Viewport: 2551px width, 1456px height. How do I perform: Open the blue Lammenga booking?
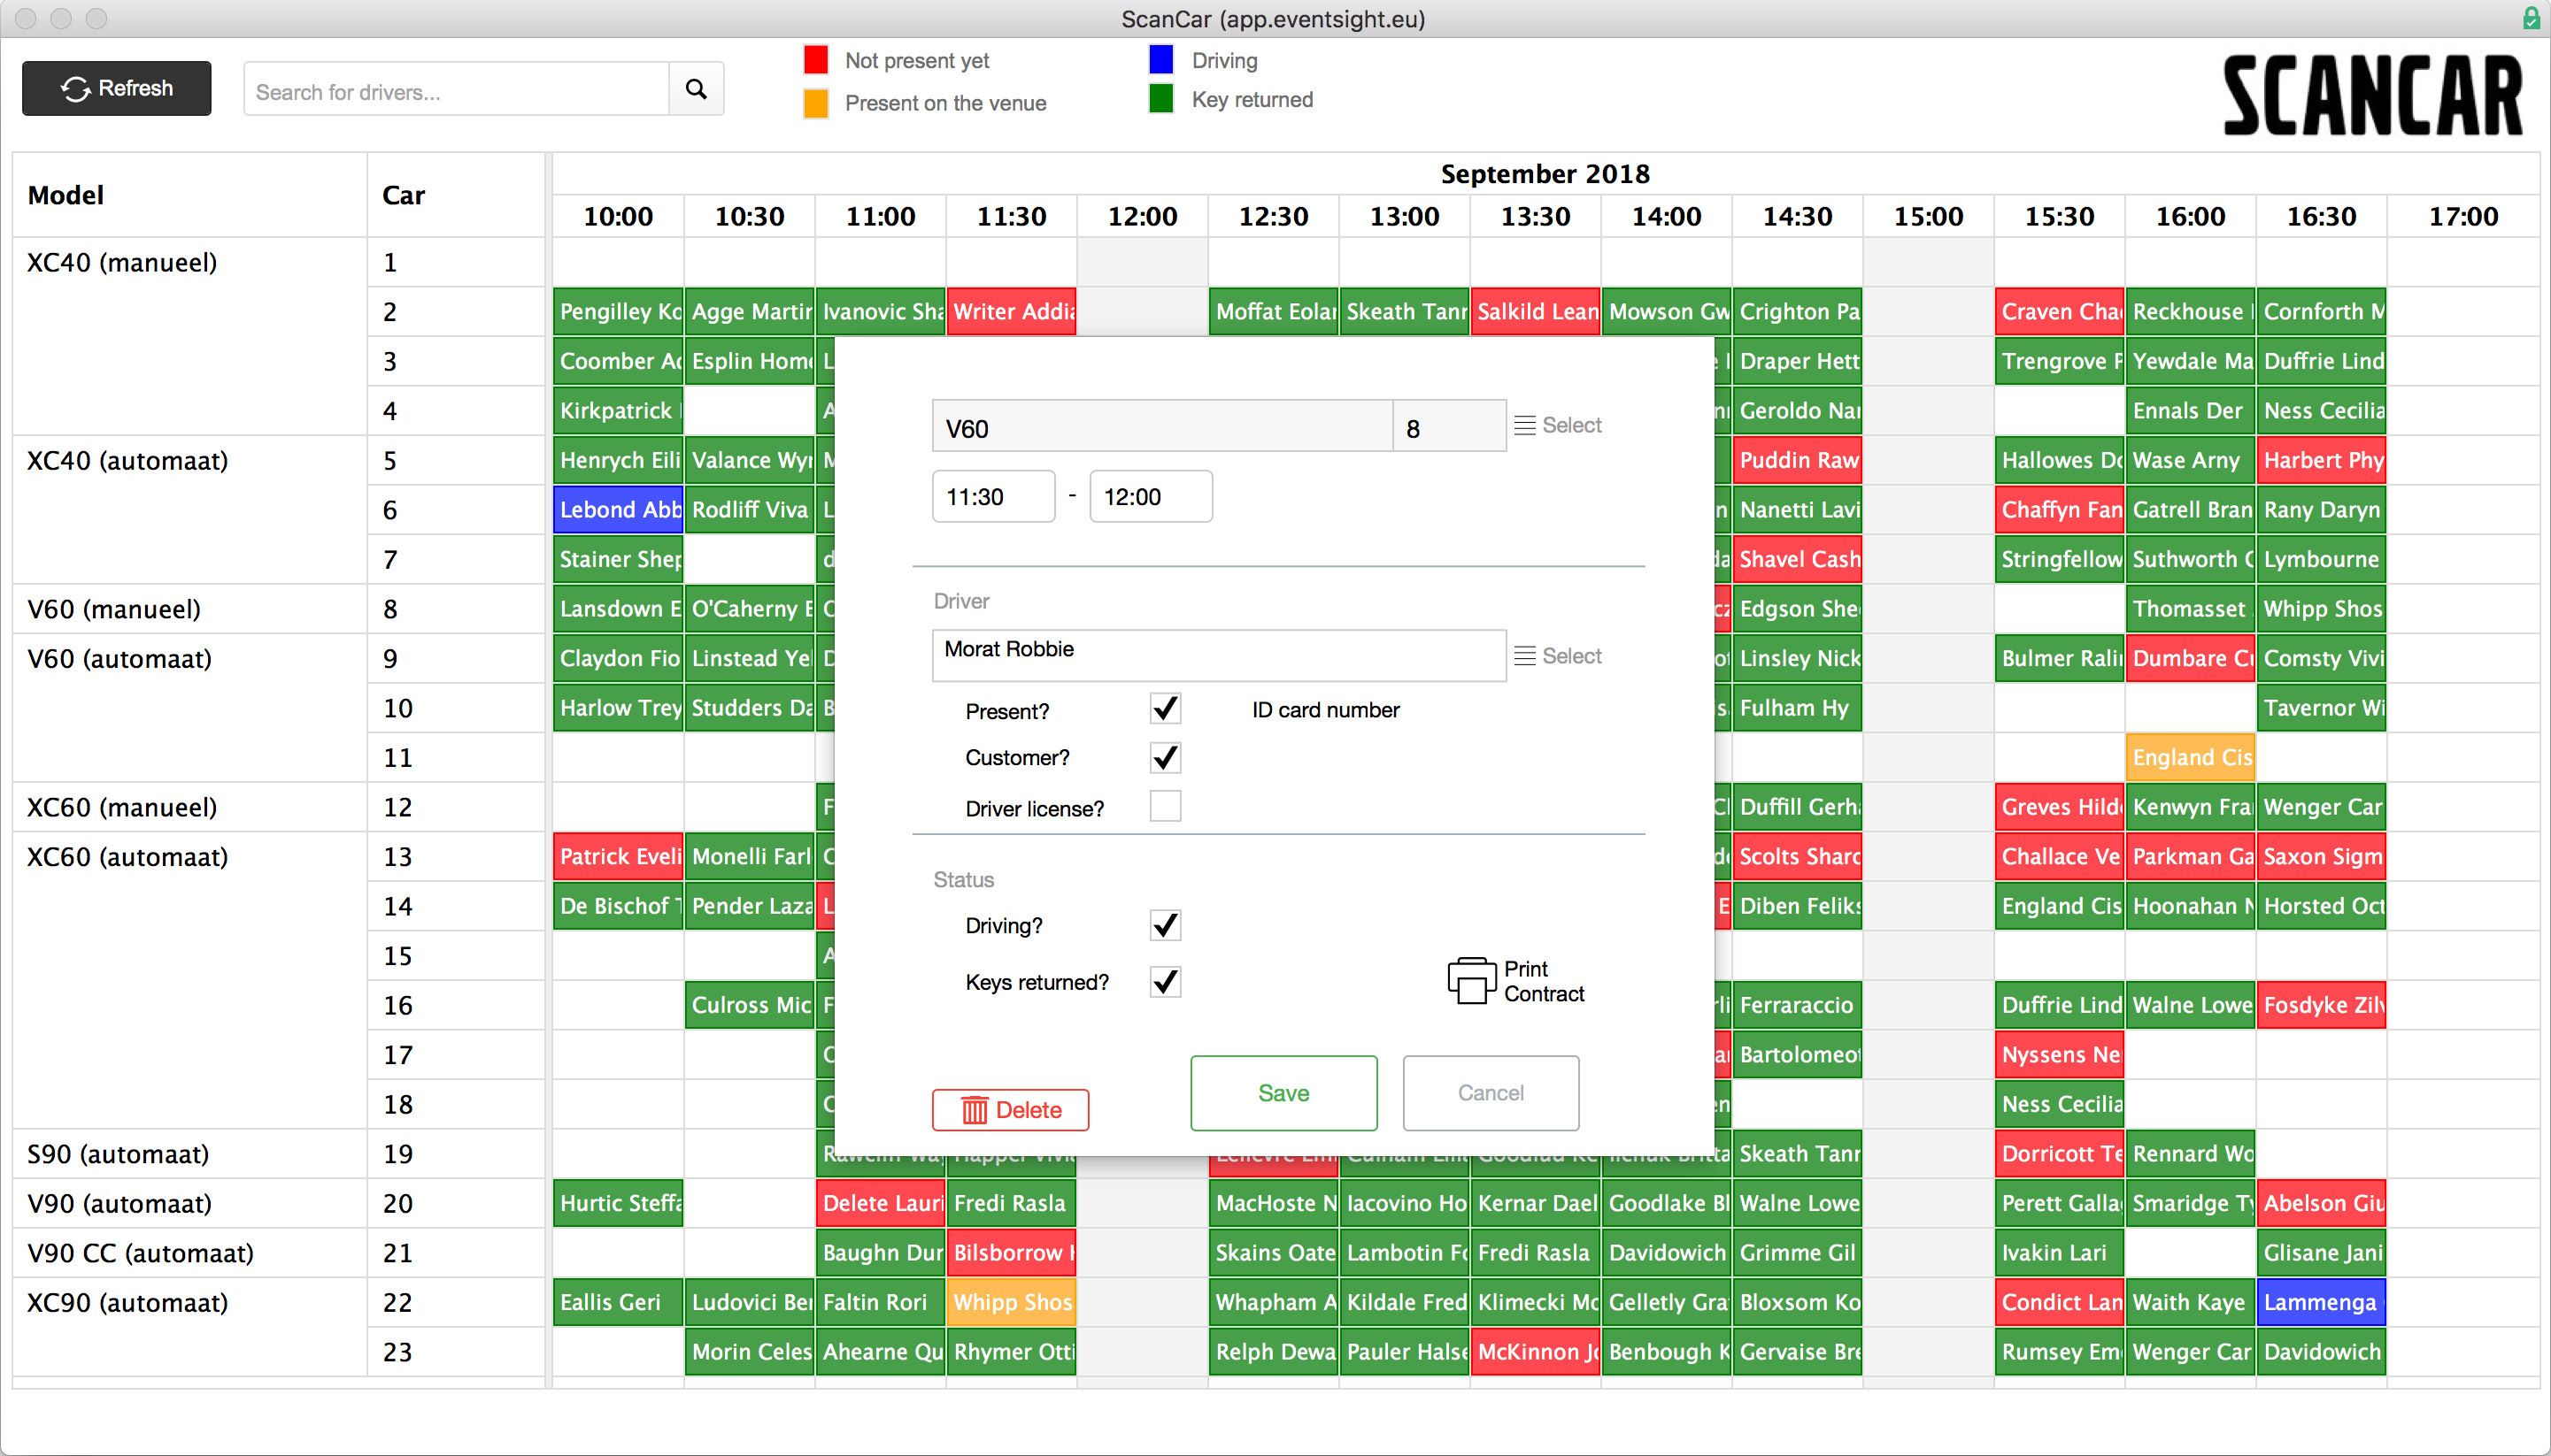(2322, 1302)
